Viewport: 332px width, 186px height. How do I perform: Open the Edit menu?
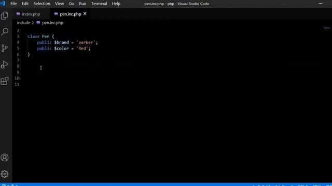point(25,4)
